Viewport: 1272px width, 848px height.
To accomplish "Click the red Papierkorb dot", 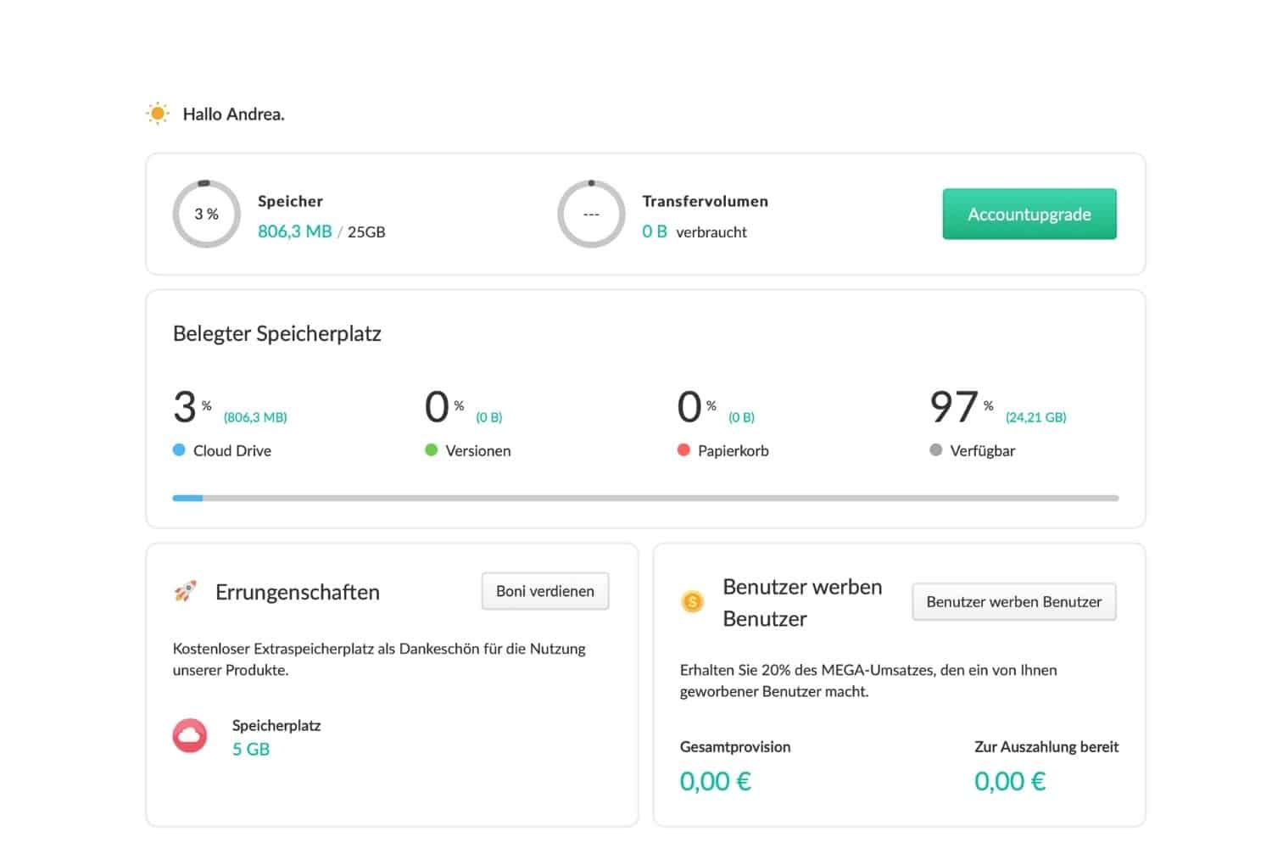I will 683,450.
